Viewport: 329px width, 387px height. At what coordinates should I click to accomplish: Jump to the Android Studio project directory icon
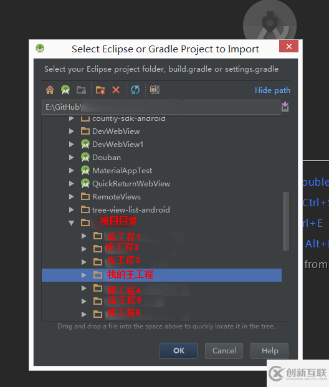click(65, 90)
